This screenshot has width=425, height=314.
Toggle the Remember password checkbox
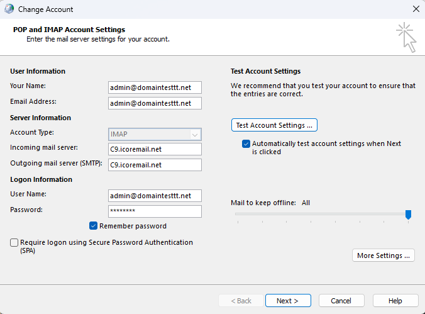pos(94,226)
